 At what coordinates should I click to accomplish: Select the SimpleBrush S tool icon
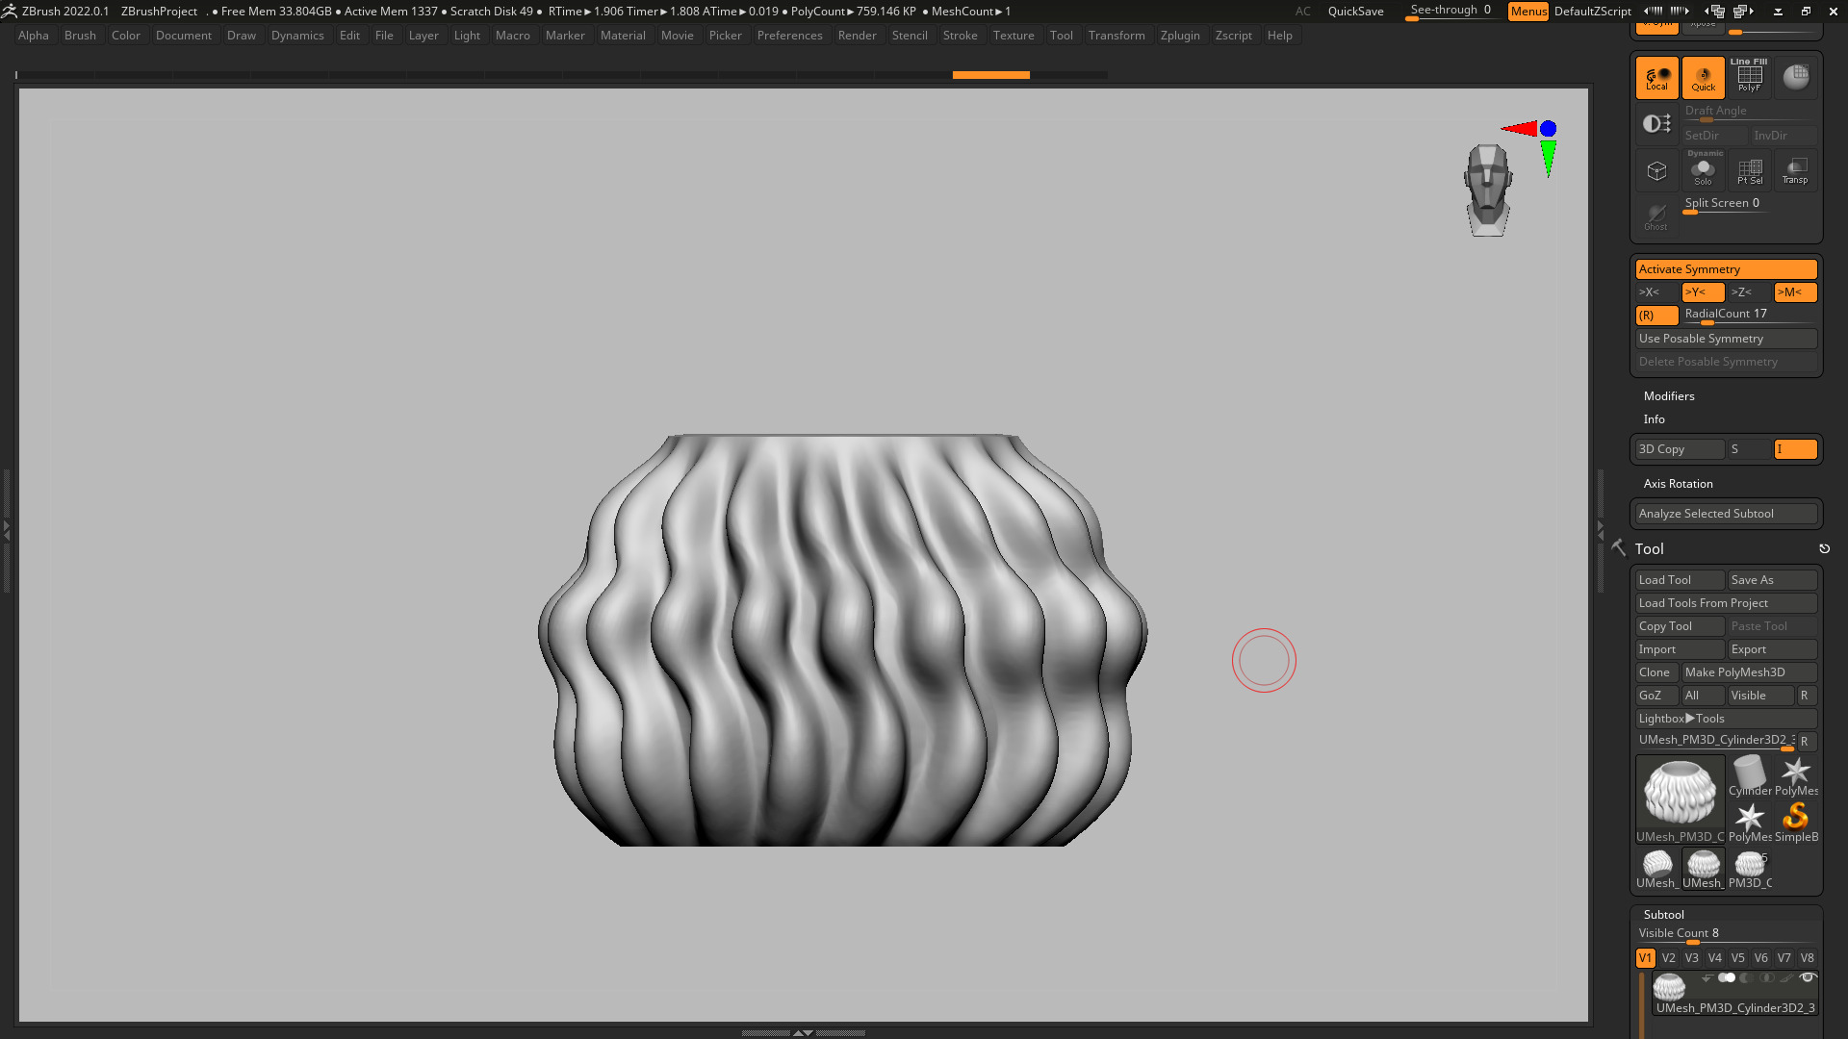coord(1795,823)
